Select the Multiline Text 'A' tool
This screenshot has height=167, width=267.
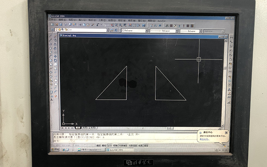pos(52,100)
